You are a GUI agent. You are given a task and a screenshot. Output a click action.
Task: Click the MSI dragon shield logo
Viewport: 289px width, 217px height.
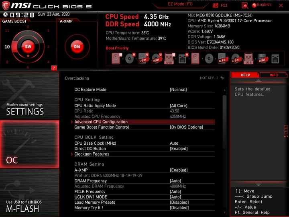click(x=6, y=6)
